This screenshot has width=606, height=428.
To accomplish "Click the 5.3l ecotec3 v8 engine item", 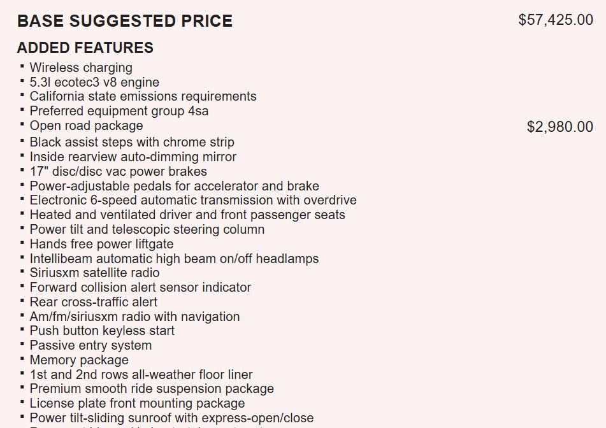I will 94,82.
